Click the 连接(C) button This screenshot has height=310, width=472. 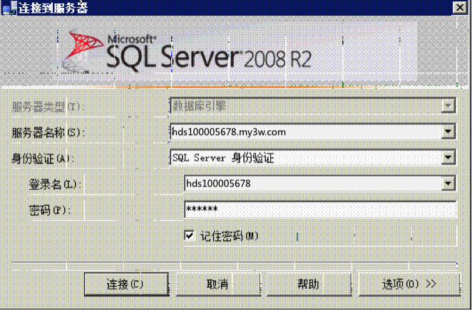[x=125, y=284]
